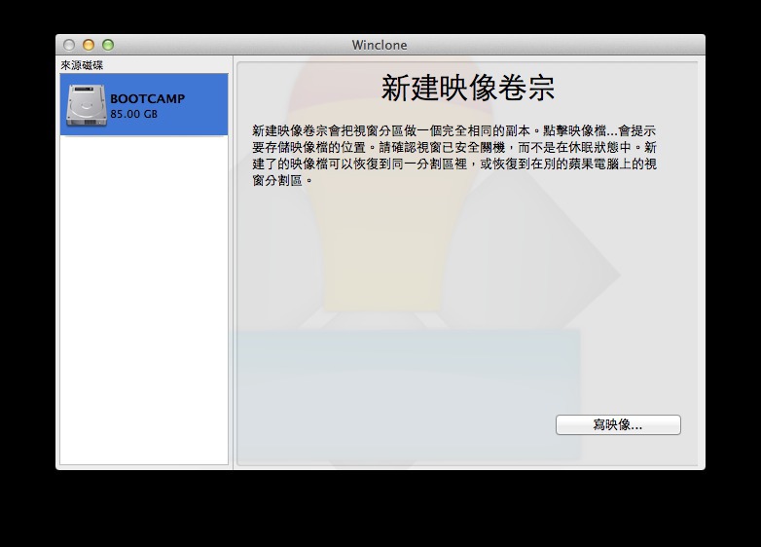Minimize the Winclone window with yellow button

coord(89,45)
